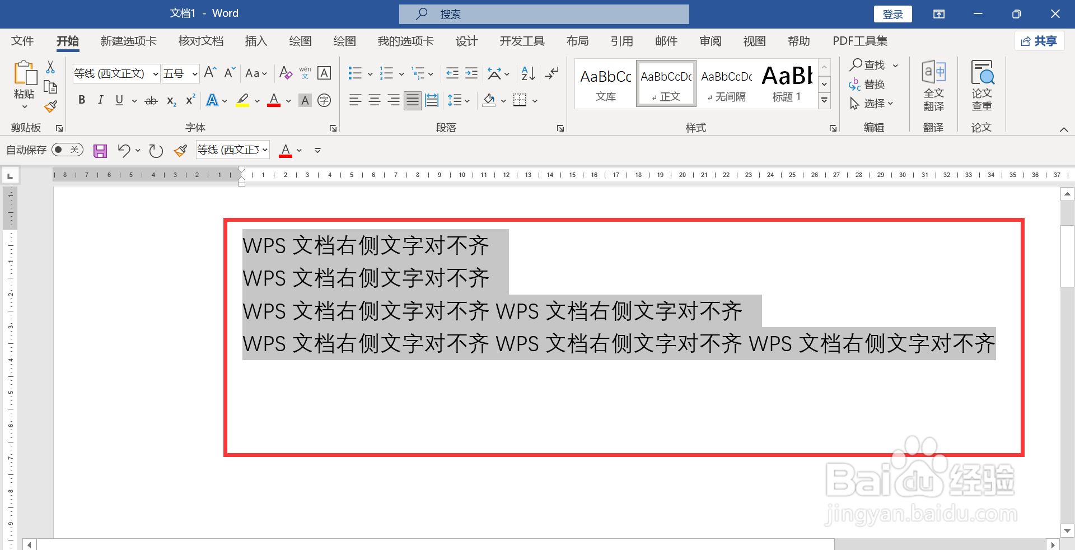The height and width of the screenshot is (550, 1075).
Task: Align text left
Action: coord(355,100)
